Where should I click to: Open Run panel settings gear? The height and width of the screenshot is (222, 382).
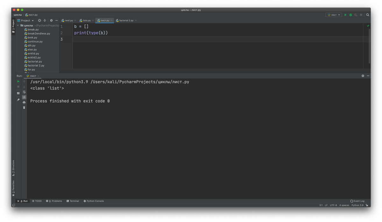363,76
